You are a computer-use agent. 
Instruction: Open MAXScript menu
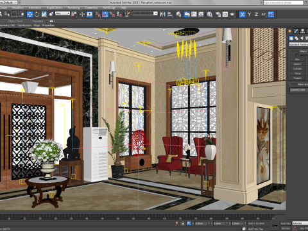pyautogui.click(x=108, y=8)
